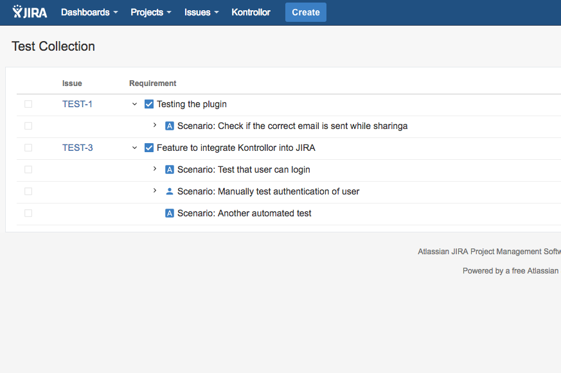Viewport: 561px width, 373px height.
Task: Select Scenario: Another automated test
Action: point(244,213)
